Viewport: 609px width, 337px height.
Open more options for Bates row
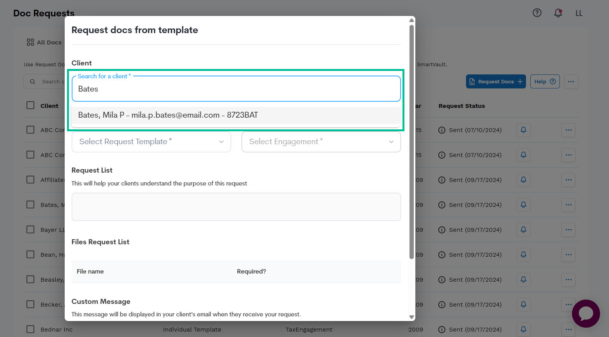[568, 205]
